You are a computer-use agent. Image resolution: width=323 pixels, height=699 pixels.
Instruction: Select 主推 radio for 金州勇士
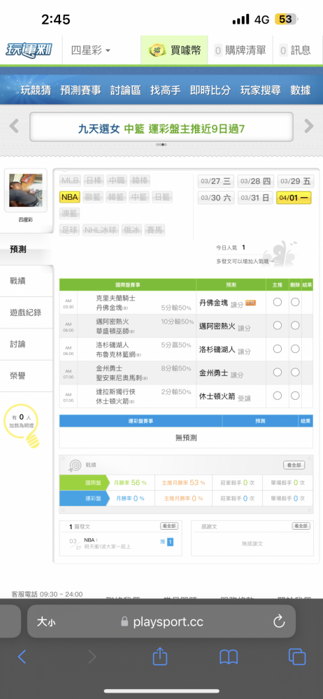pyautogui.click(x=278, y=373)
